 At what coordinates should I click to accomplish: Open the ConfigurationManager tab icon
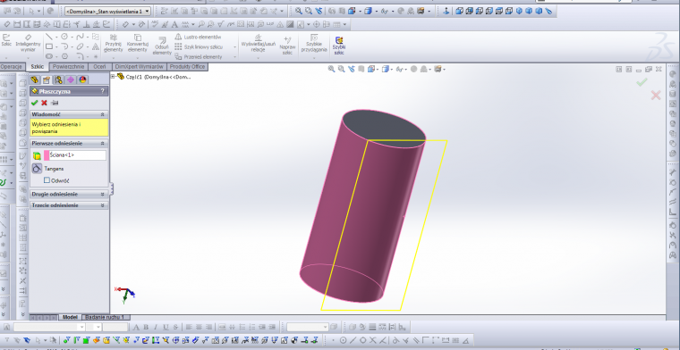[x=58, y=79]
